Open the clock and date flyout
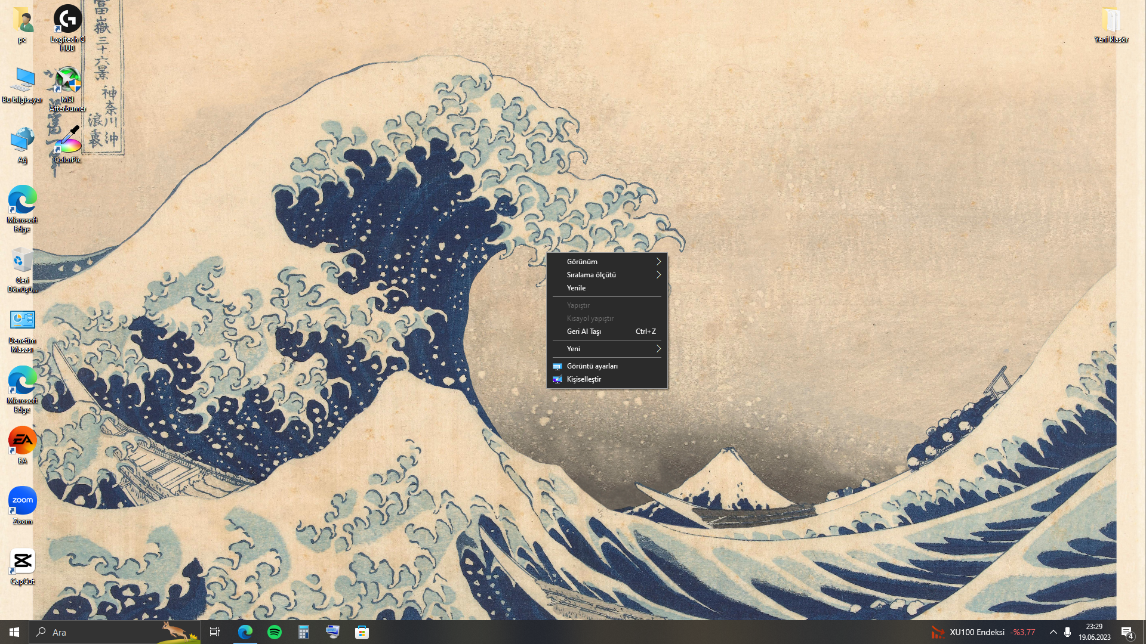 click(1094, 632)
